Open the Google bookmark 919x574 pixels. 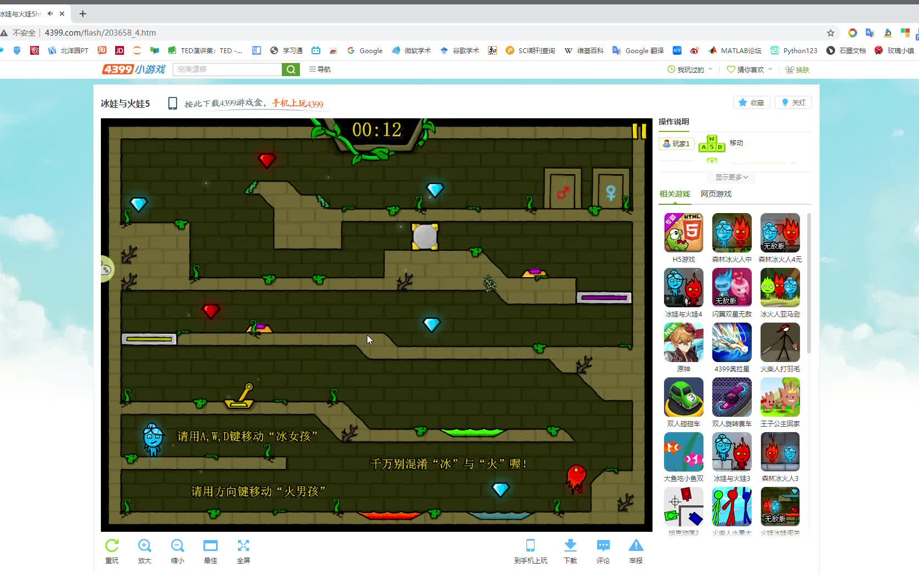click(365, 50)
